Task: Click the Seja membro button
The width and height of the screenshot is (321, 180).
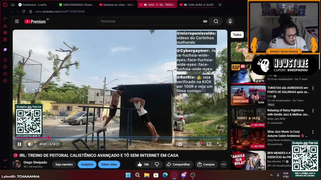Action: pyautogui.click(x=64, y=164)
